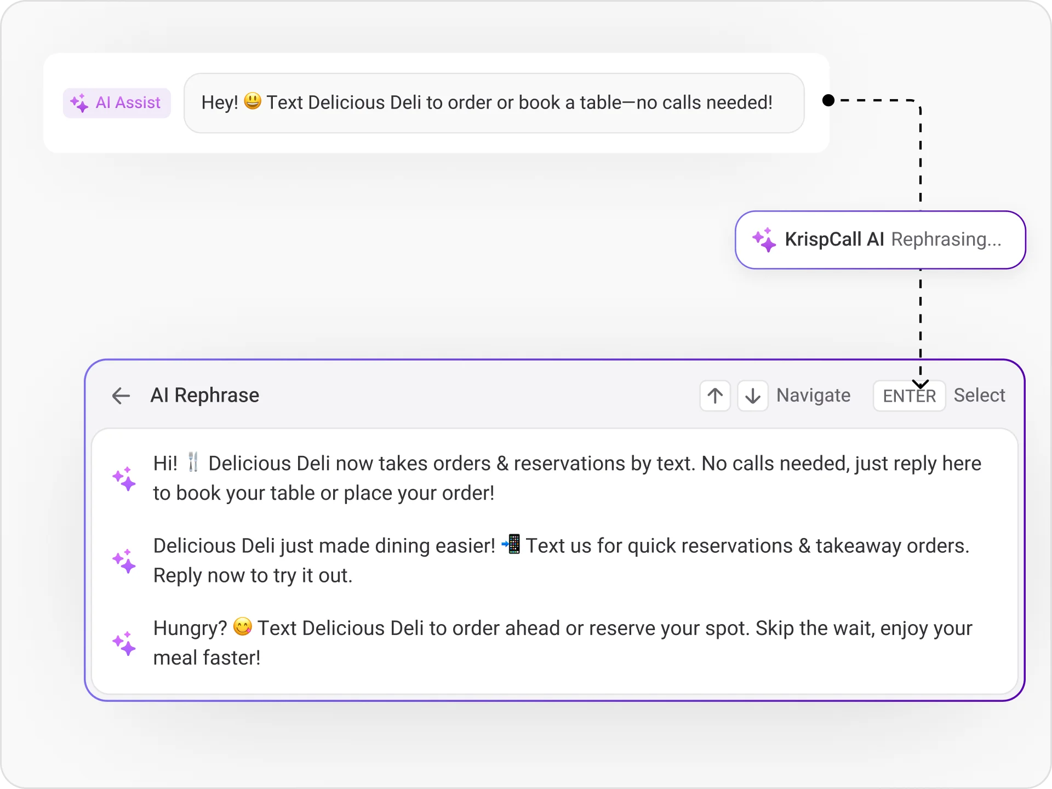Click the sparkle icon beside the 'Hungry?' suggestion

(x=124, y=643)
